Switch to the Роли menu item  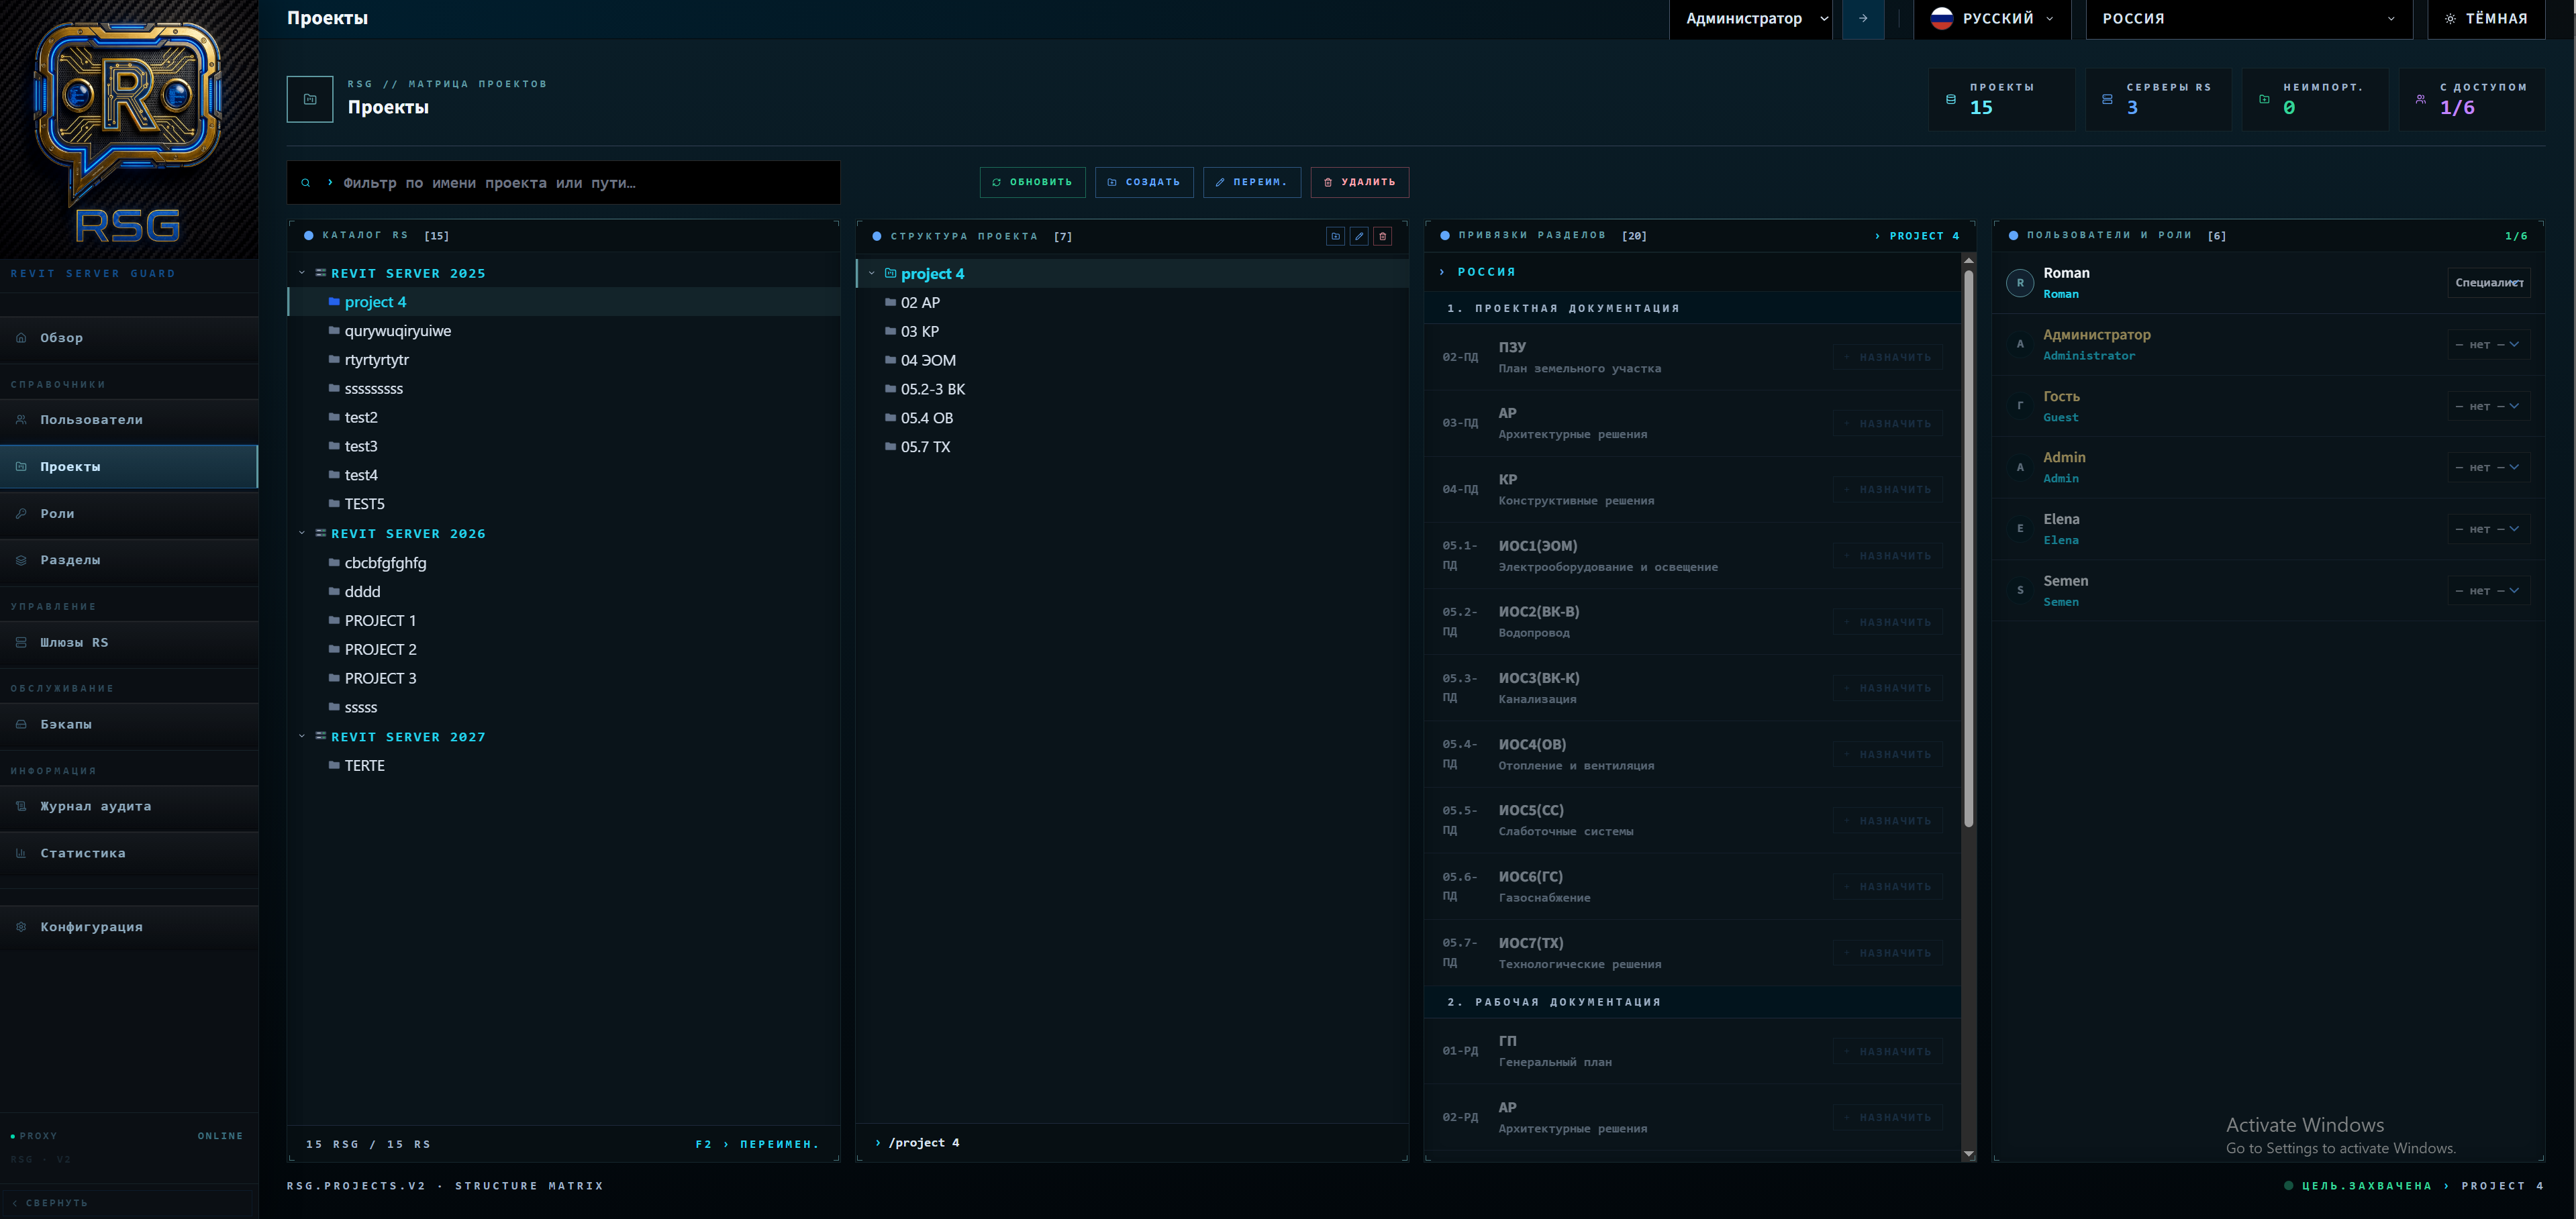click(57, 514)
